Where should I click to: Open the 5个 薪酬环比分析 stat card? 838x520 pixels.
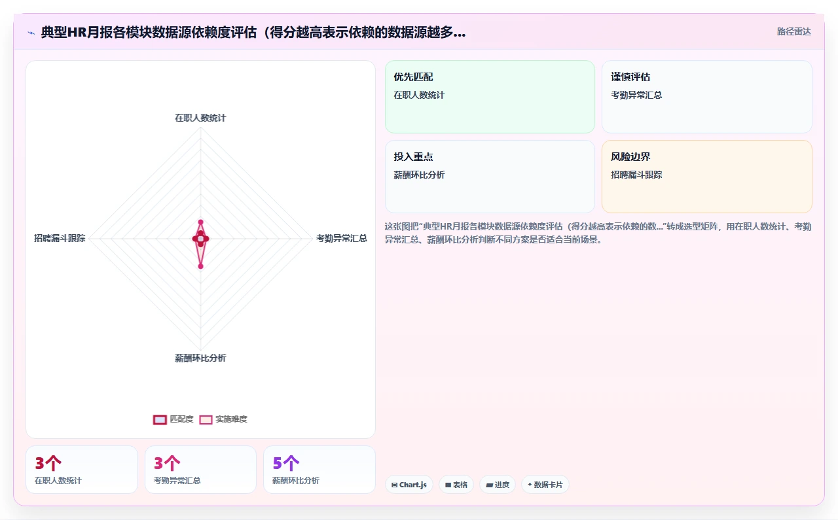point(319,470)
